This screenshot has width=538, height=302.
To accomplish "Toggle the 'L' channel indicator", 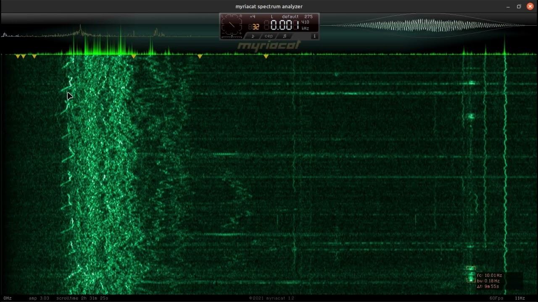I will (272, 17).
